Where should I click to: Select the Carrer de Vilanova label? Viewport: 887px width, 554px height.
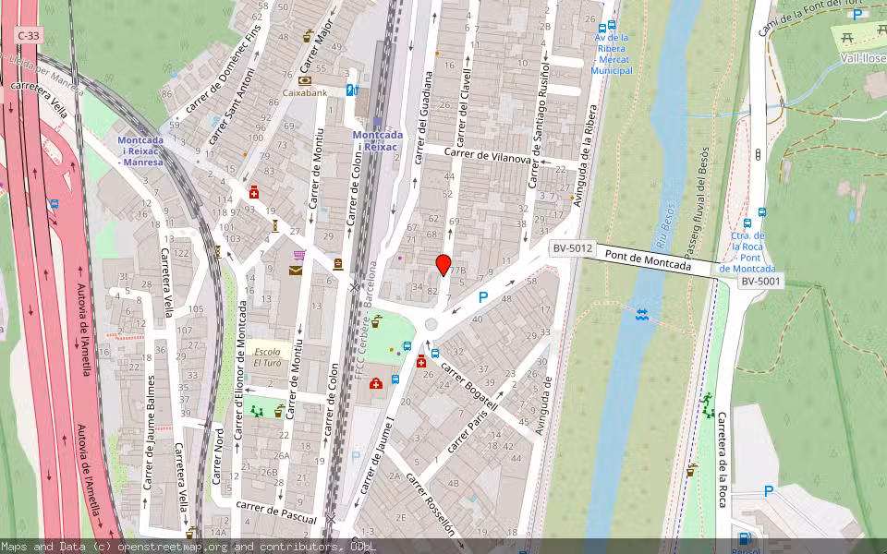click(x=487, y=156)
